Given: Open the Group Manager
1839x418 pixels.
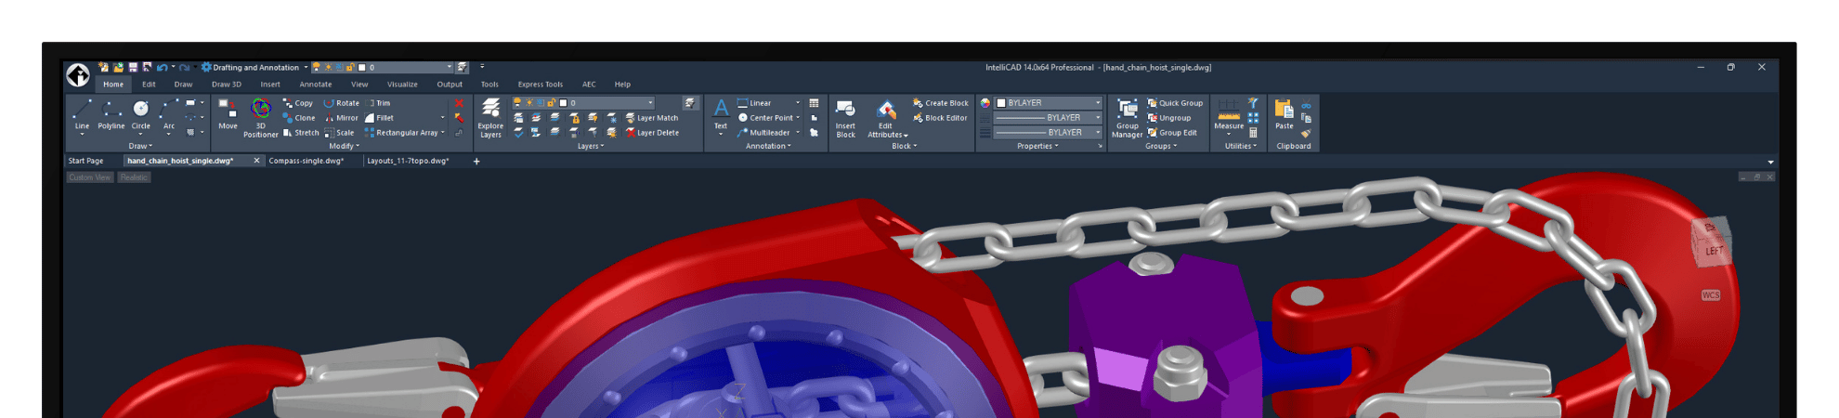Looking at the screenshot, I should (x=1128, y=119).
